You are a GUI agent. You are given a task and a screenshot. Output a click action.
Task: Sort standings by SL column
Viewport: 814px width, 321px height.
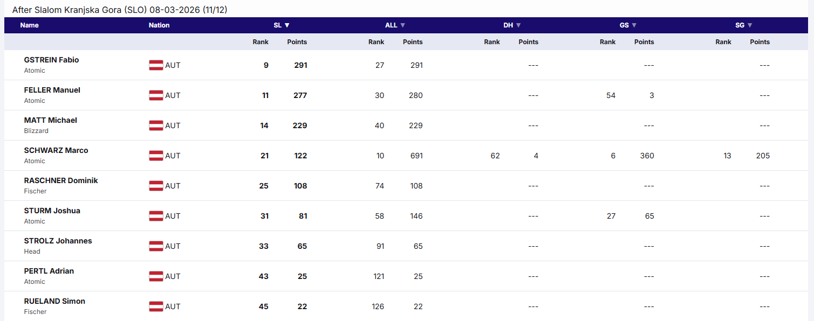282,25
